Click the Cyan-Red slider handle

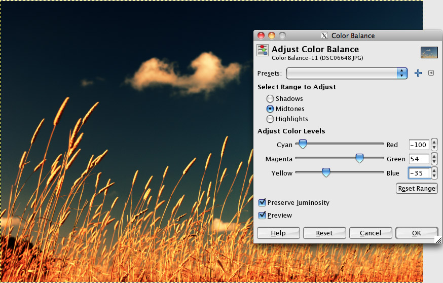303,144
